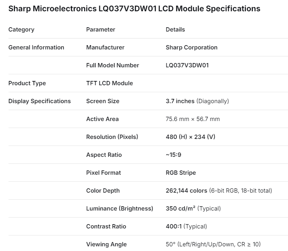Click the 75.6 mm × 56.7 mm value
The width and height of the screenshot is (288, 251).
tap(193, 119)
